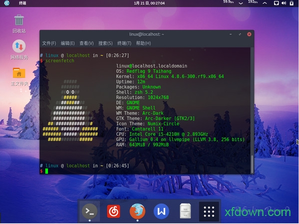
Task: Open the Terminal icon in the dock
Action: tap(89, 211)
